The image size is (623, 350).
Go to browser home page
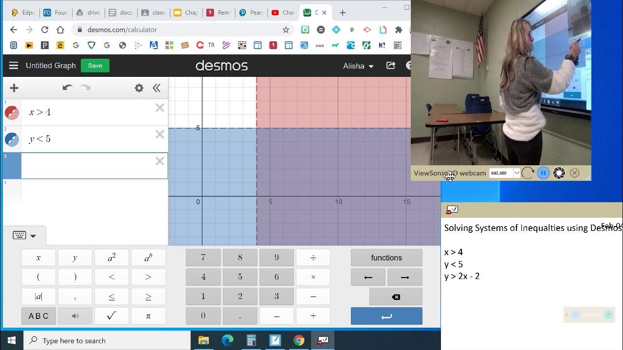[x=60, y=30]
